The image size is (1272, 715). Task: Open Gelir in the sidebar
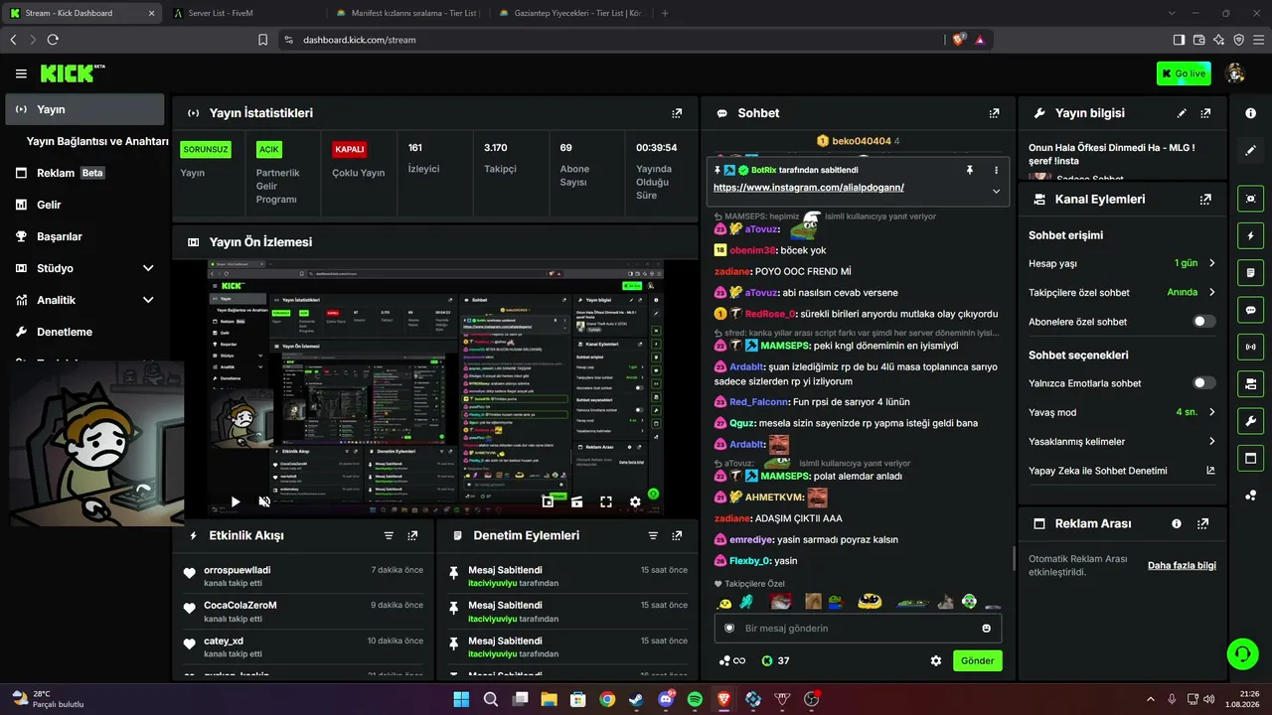pyautogui.click(x=85, y=205)
